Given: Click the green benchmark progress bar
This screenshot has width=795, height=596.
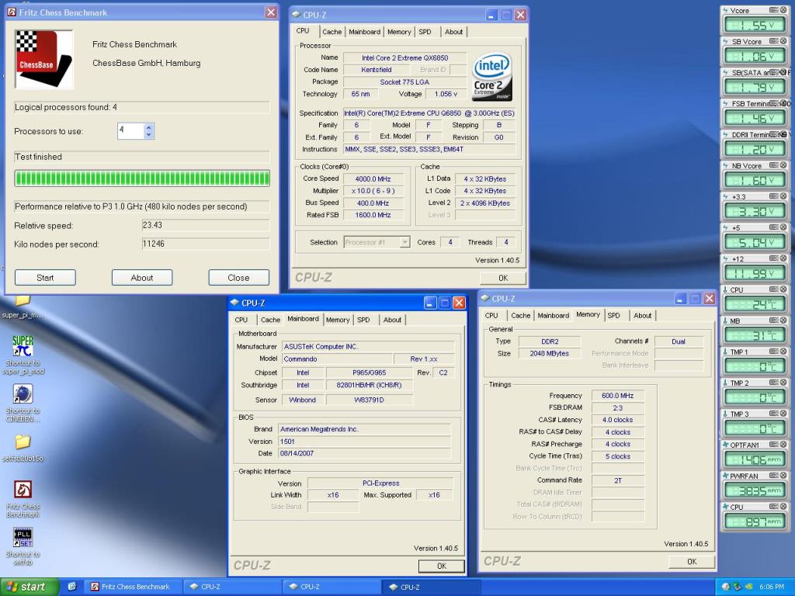Looking at the screenshot, I should click(x=142, y=178).
